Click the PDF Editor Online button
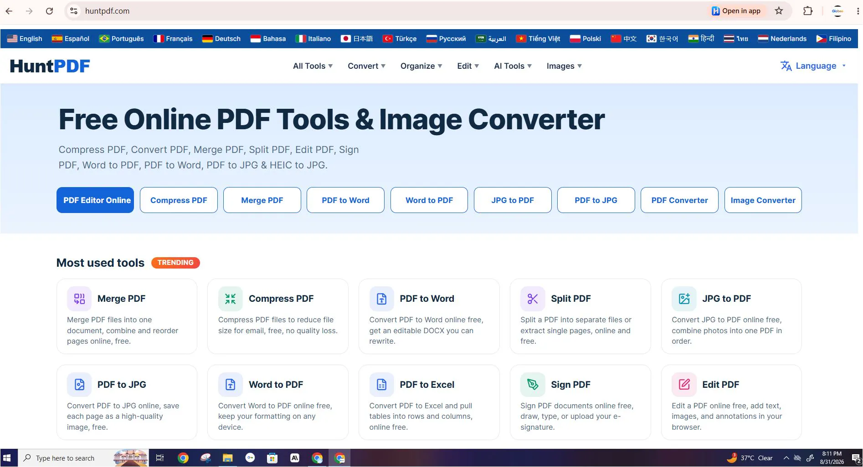 95,200
